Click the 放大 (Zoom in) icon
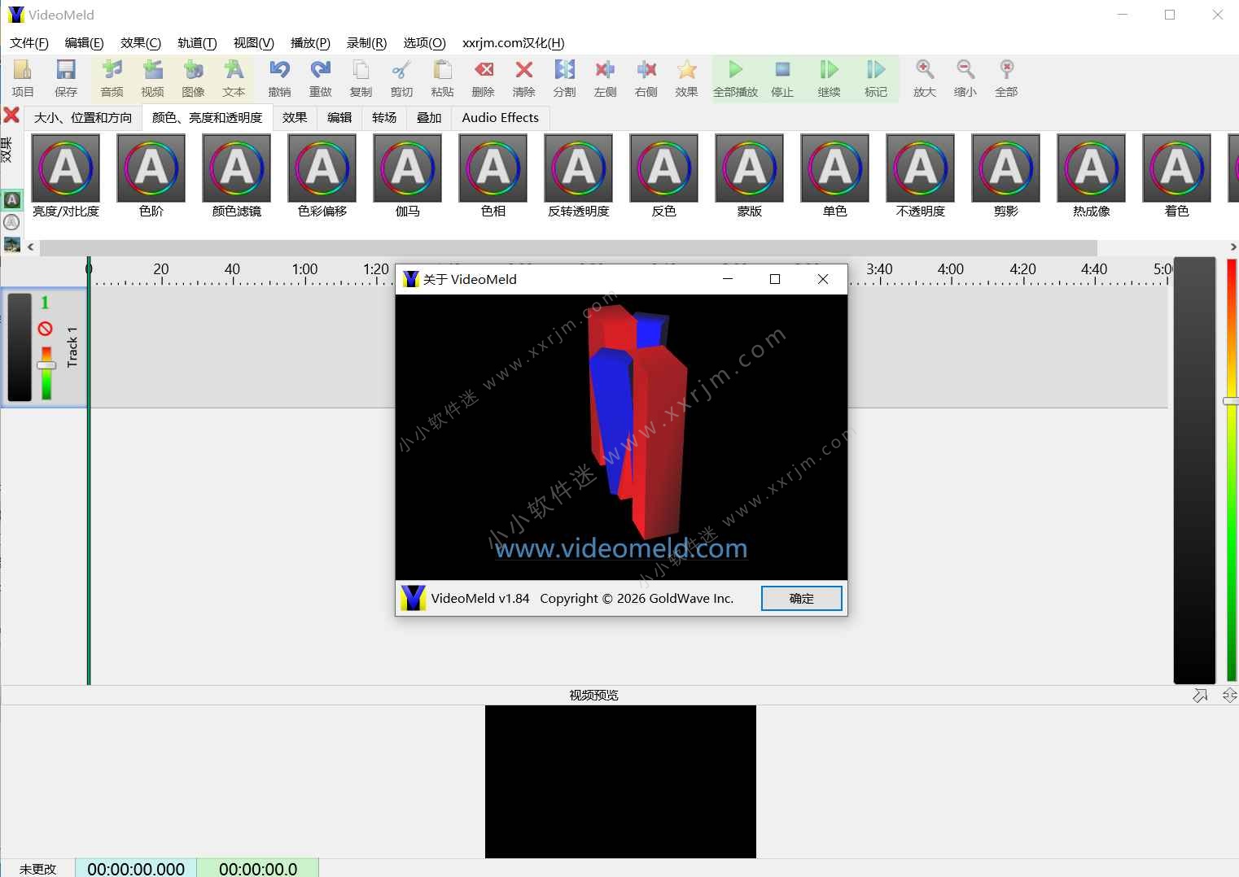 coord(925,79)
